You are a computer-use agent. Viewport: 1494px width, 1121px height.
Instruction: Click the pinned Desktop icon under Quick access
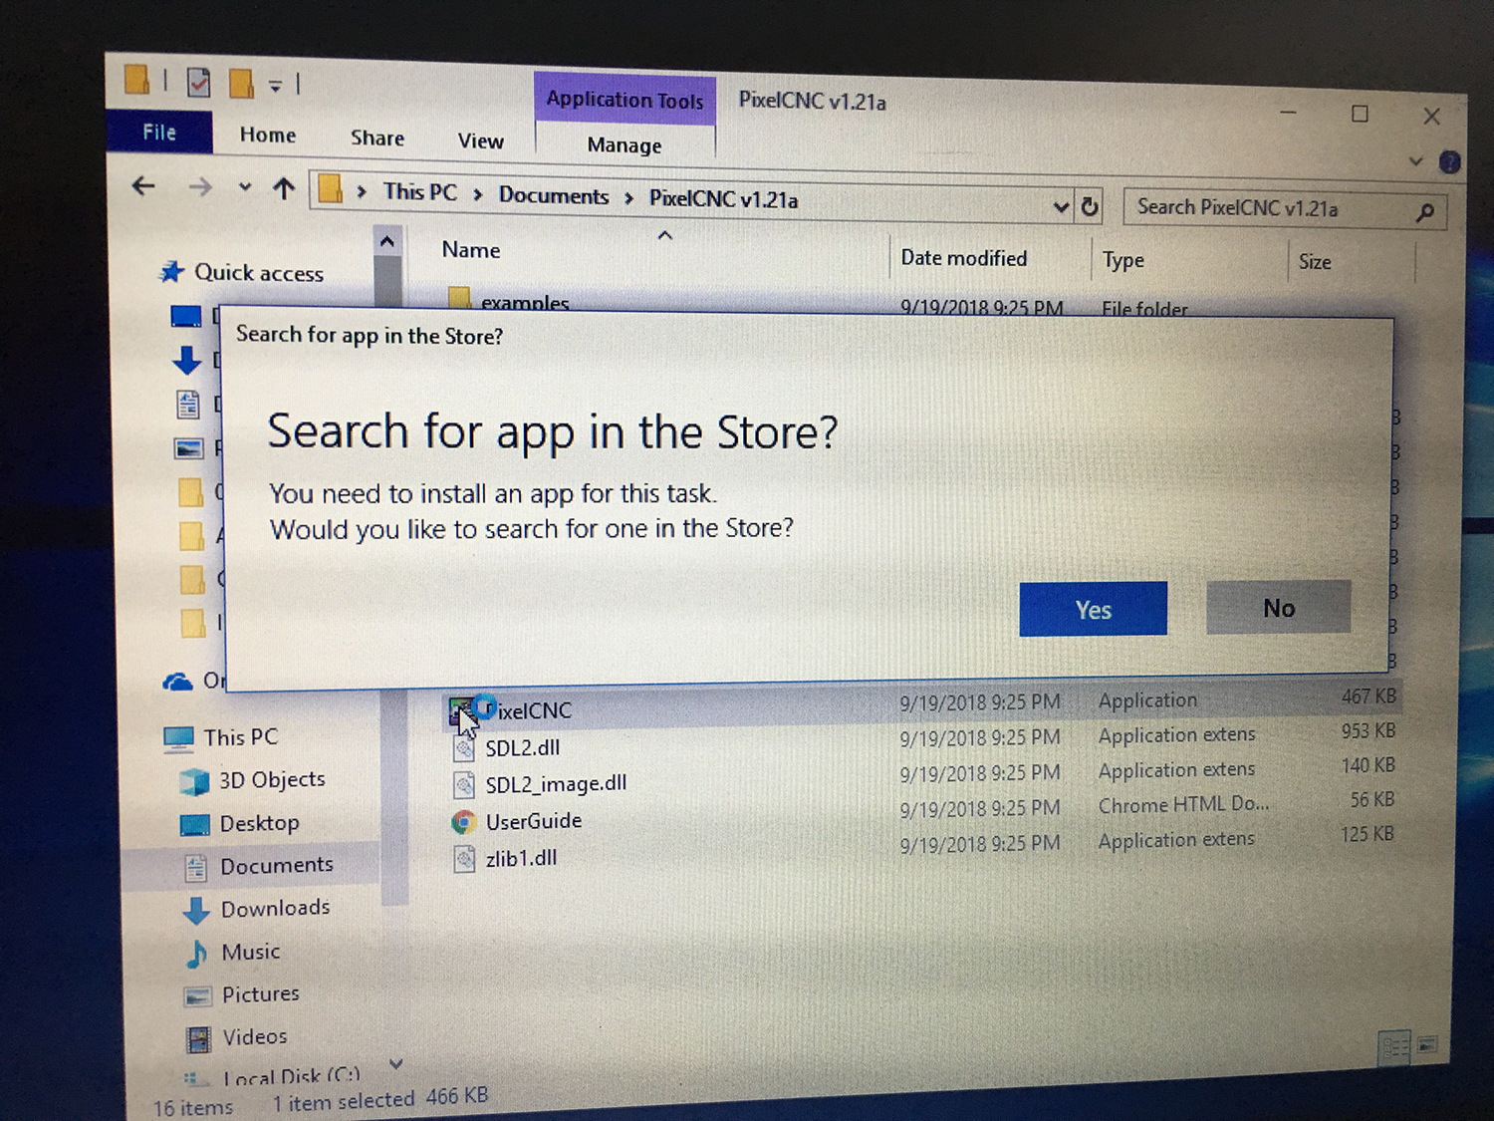coord(186,317)
